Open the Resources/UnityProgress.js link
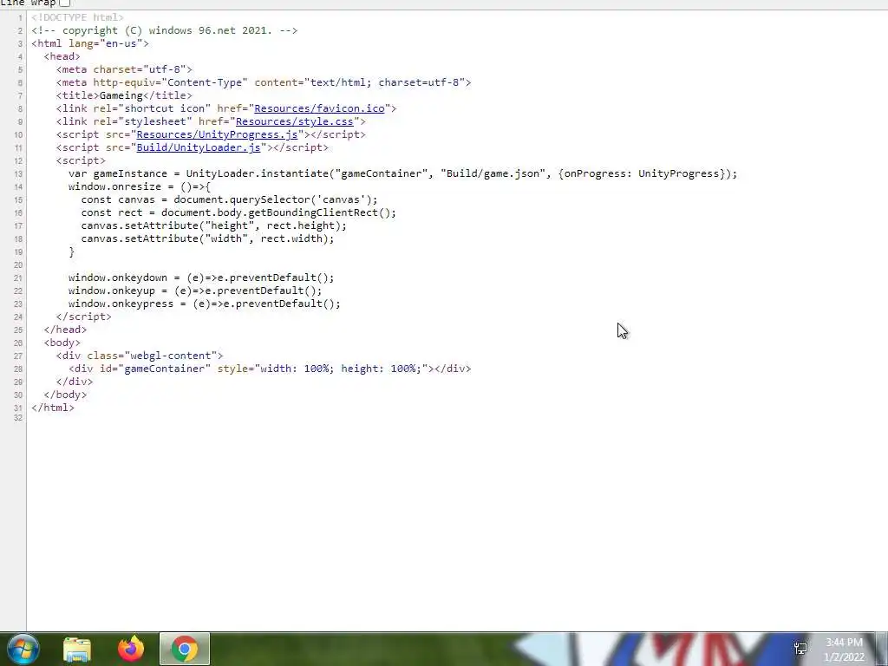Screen dimensions: 888x666 click(217, 134)
